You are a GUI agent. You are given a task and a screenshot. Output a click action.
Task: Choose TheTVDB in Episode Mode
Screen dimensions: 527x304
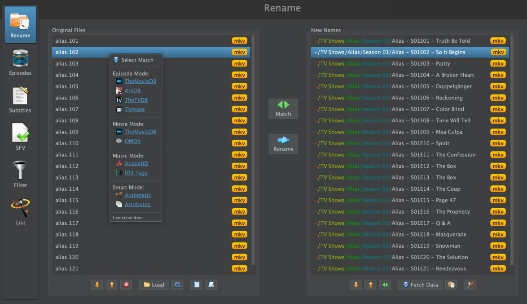tap(136, 100)
